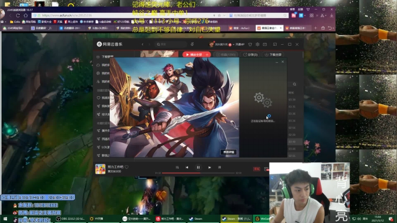Go back in NetEase Cloud Music navigation
The image size is (397, 223).
pos(143,44)
